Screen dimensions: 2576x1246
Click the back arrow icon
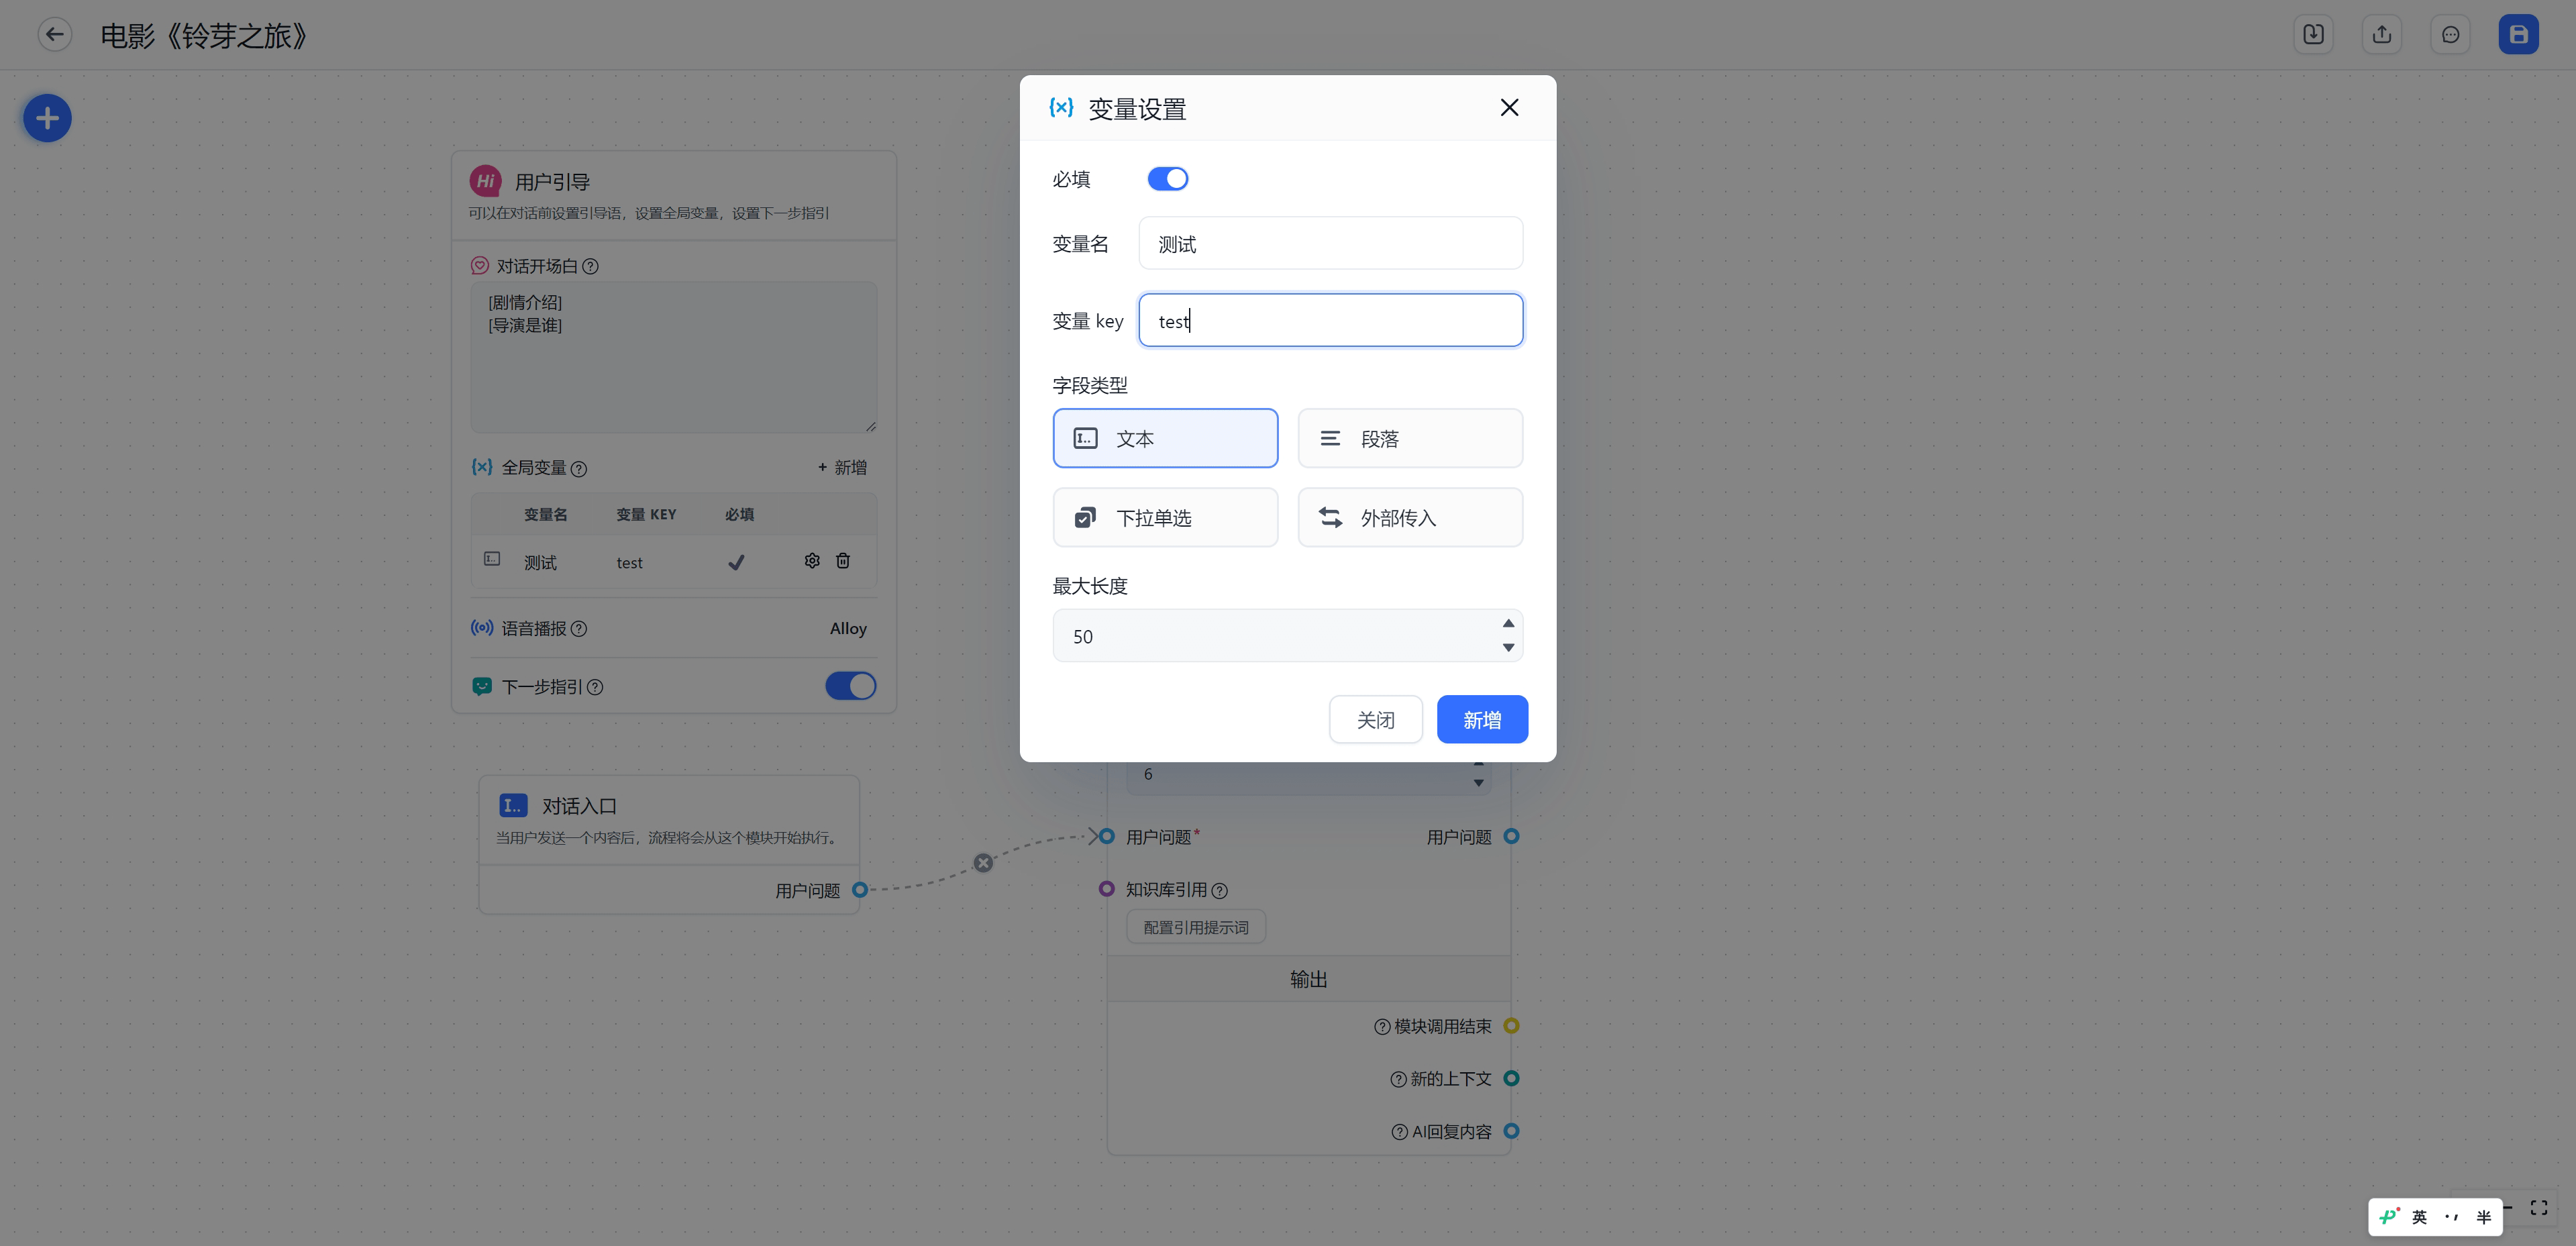coord(55,35)
